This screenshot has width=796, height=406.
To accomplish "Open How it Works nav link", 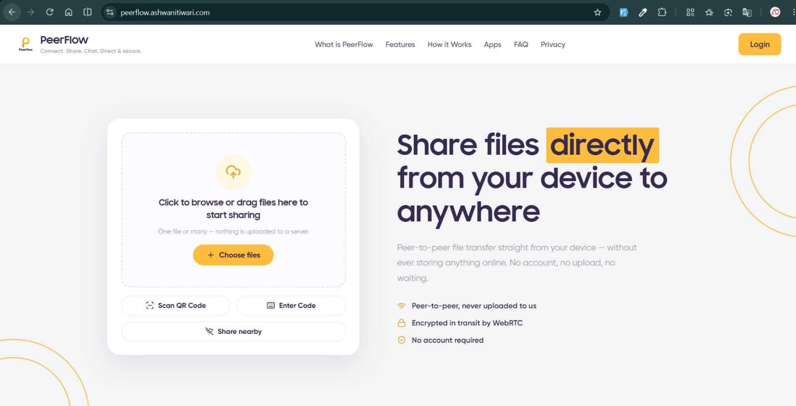I will 449,44.
